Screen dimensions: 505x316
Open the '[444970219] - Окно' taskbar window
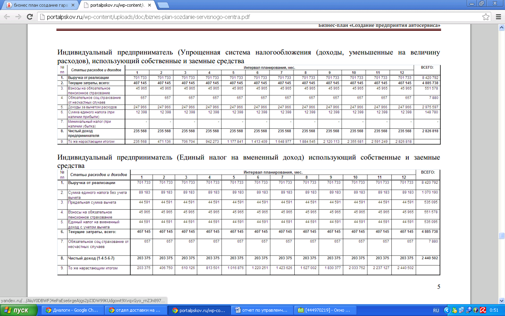pos(325,310)
